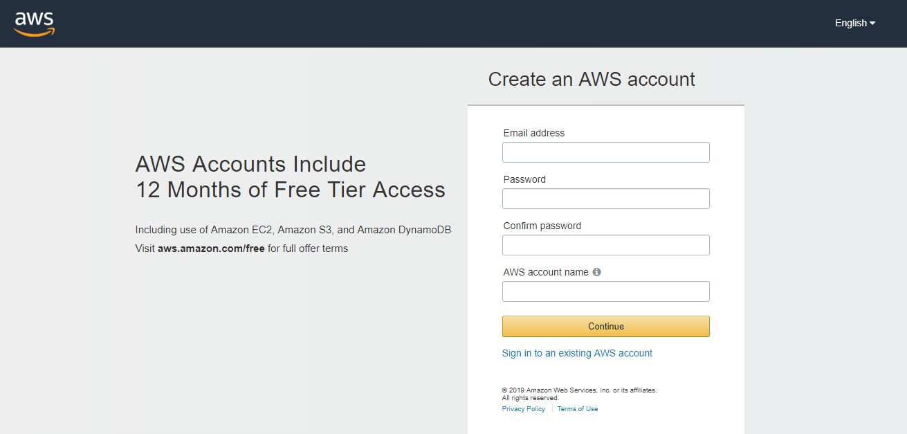Click the AWS account name input
Image resolution: width=907 pixels, height=434 pixels.
tap(605, 291)
